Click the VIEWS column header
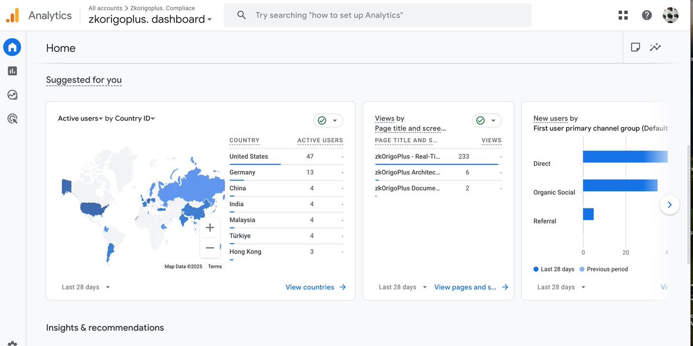This screenshot has height=346, width=693. [x=491, y=140]
